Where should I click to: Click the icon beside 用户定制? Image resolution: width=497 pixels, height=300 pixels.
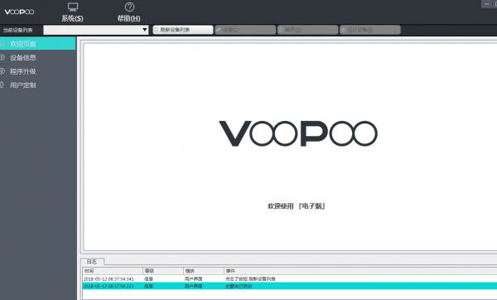[2, 85]
